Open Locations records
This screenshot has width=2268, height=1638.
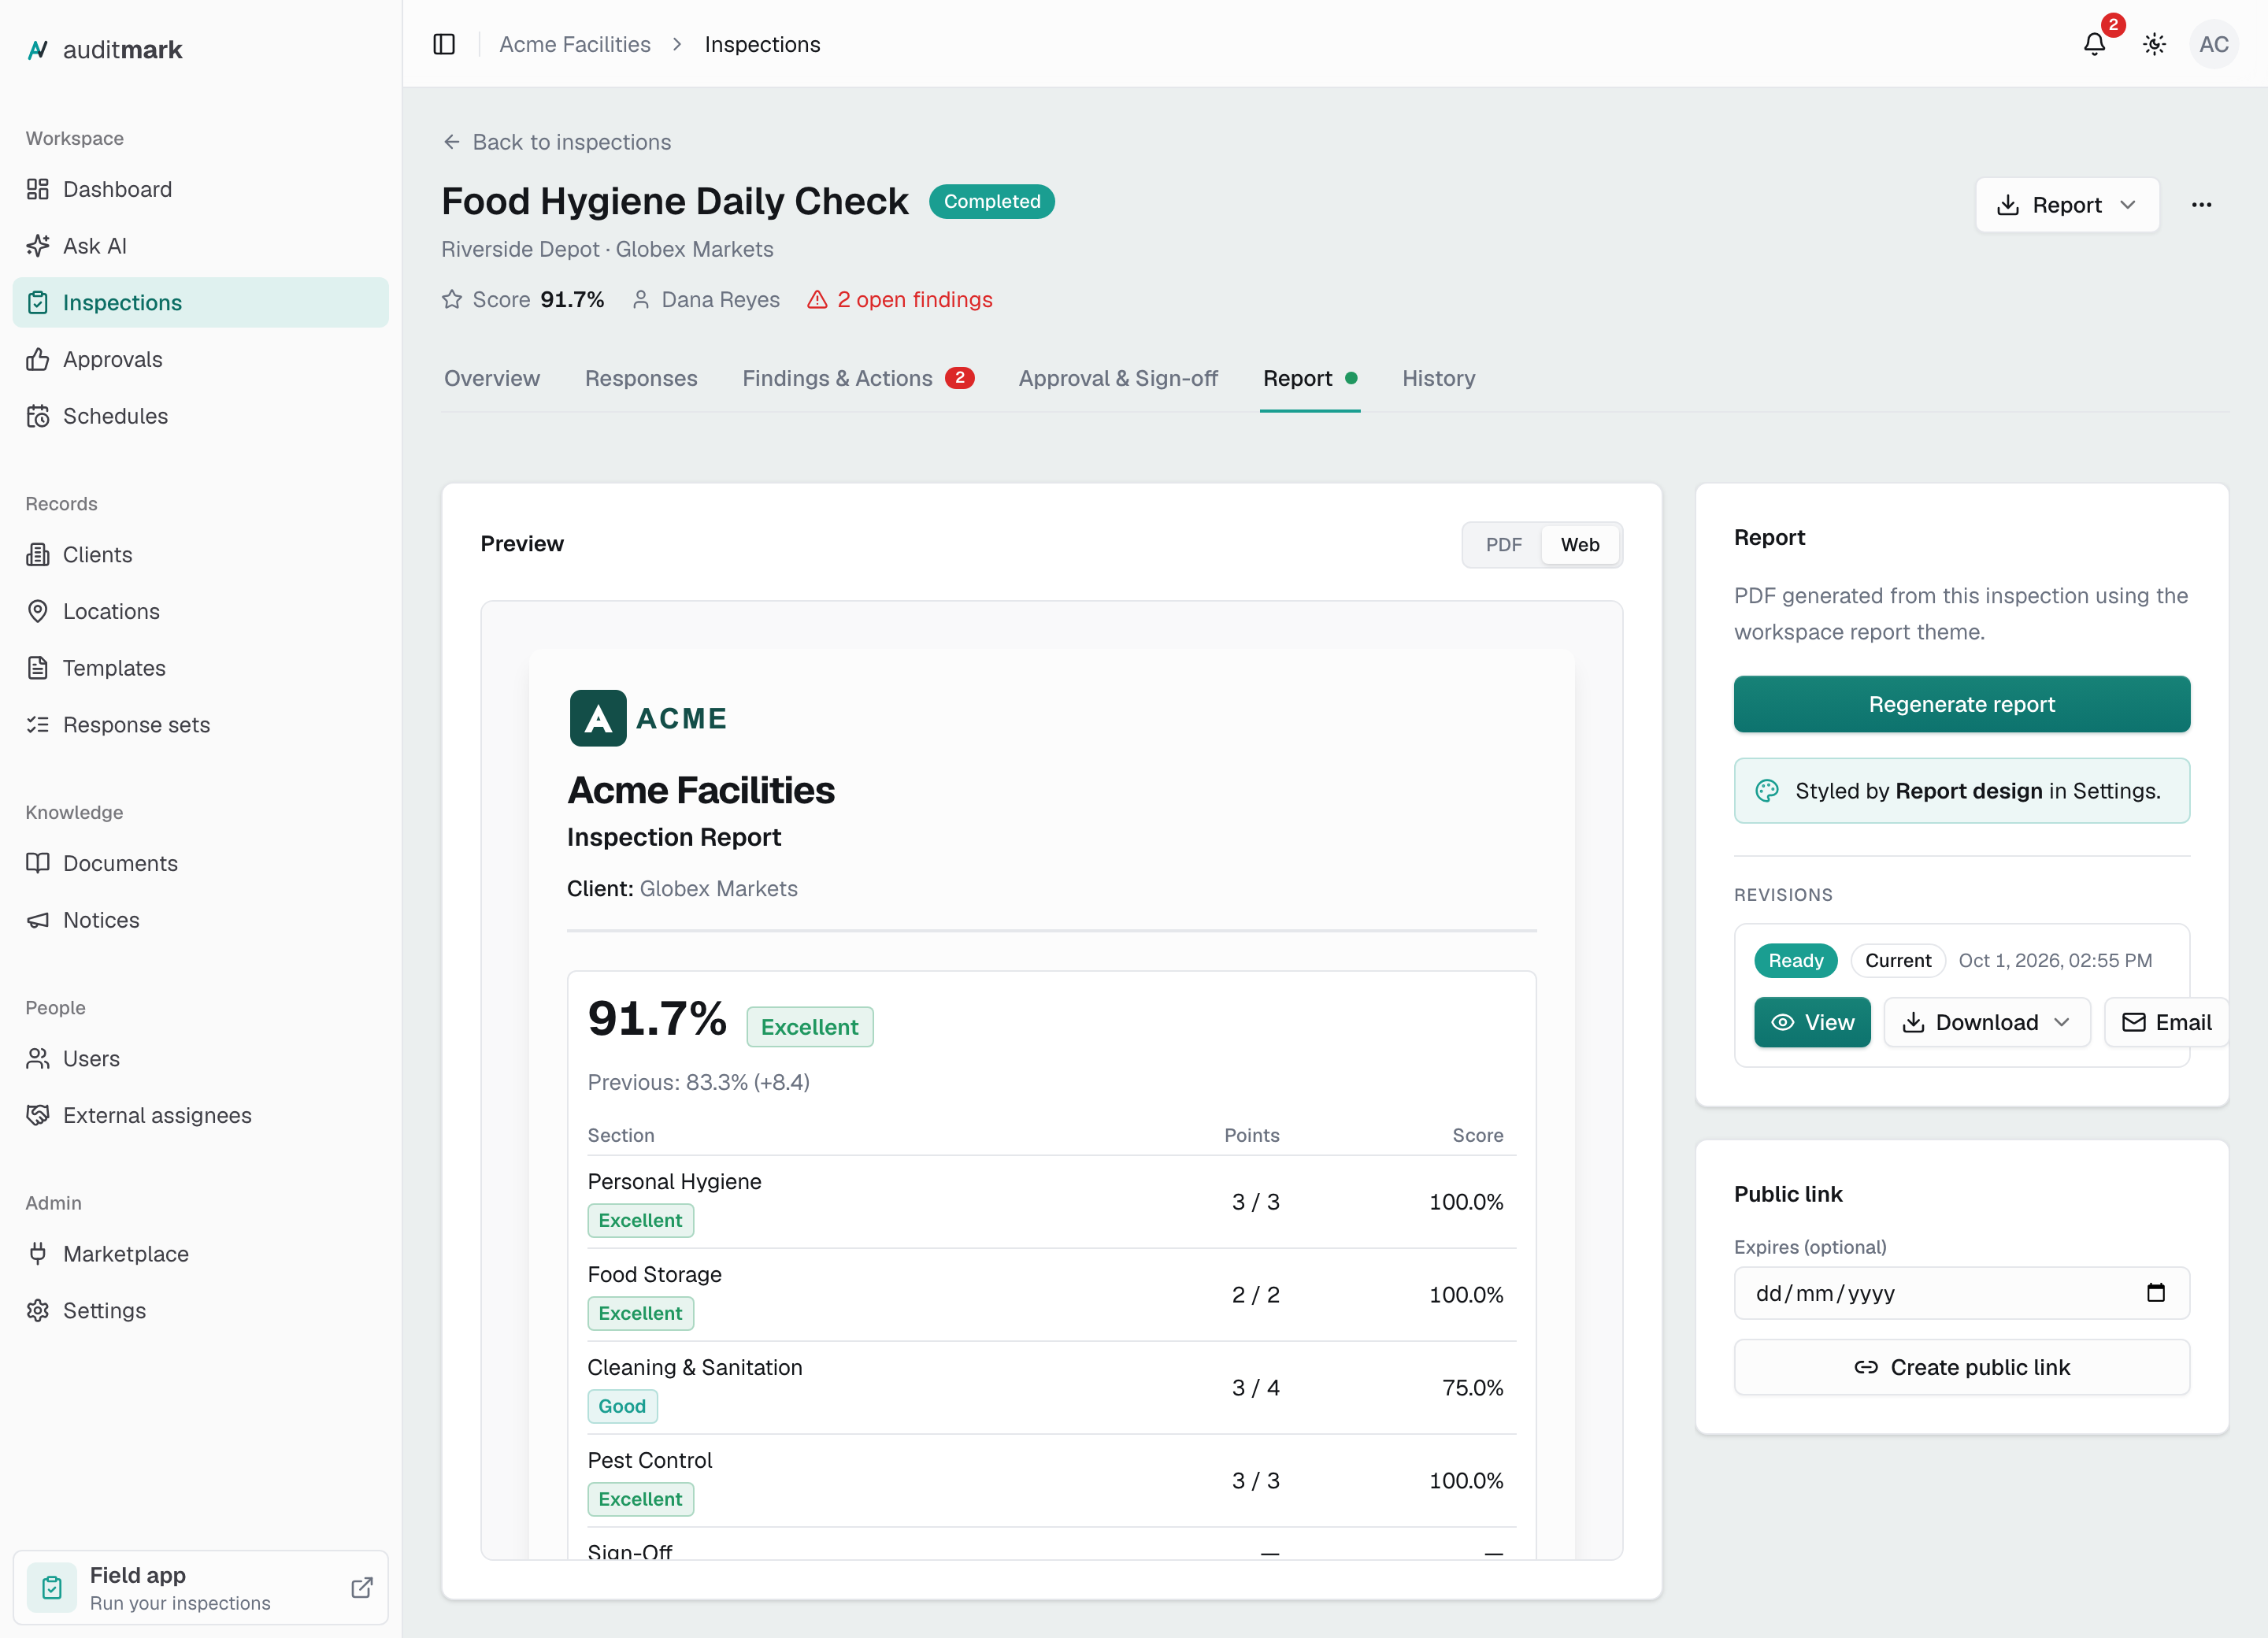tap(200, 611)
